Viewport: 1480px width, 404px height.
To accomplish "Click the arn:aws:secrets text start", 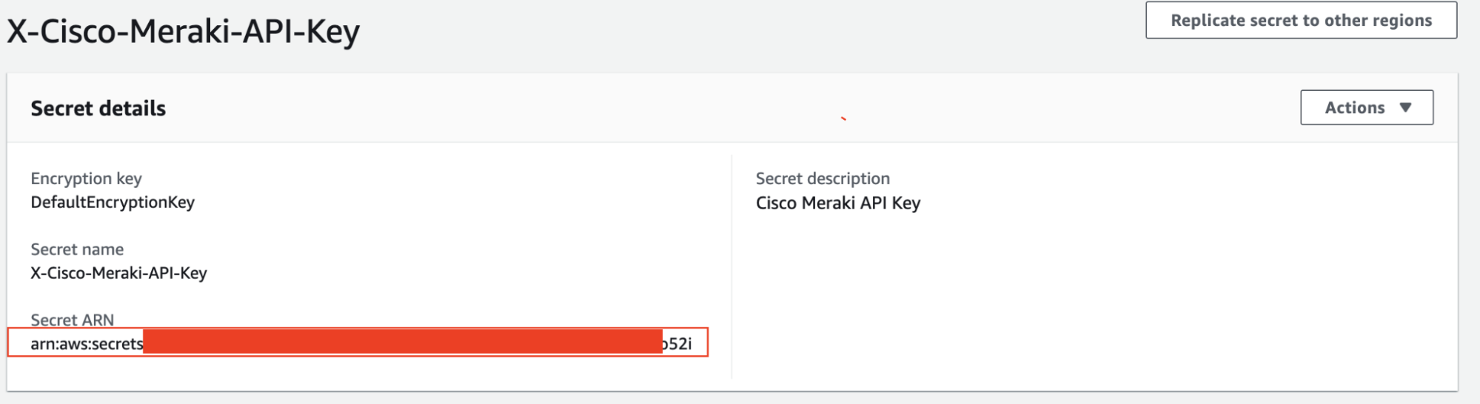I will coord(87,343).
